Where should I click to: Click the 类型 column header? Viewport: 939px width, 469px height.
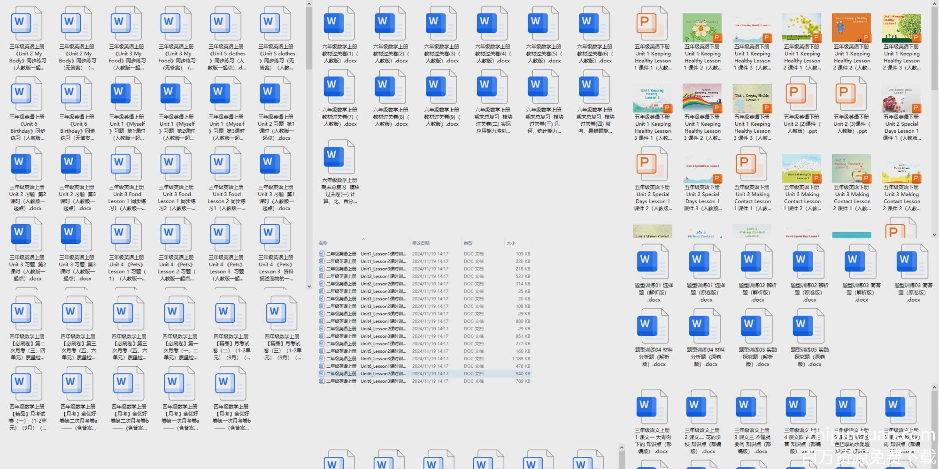(x=468, y=243)
